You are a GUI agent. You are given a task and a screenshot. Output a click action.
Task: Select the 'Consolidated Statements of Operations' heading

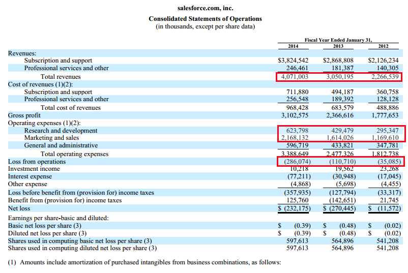[206, 19]
